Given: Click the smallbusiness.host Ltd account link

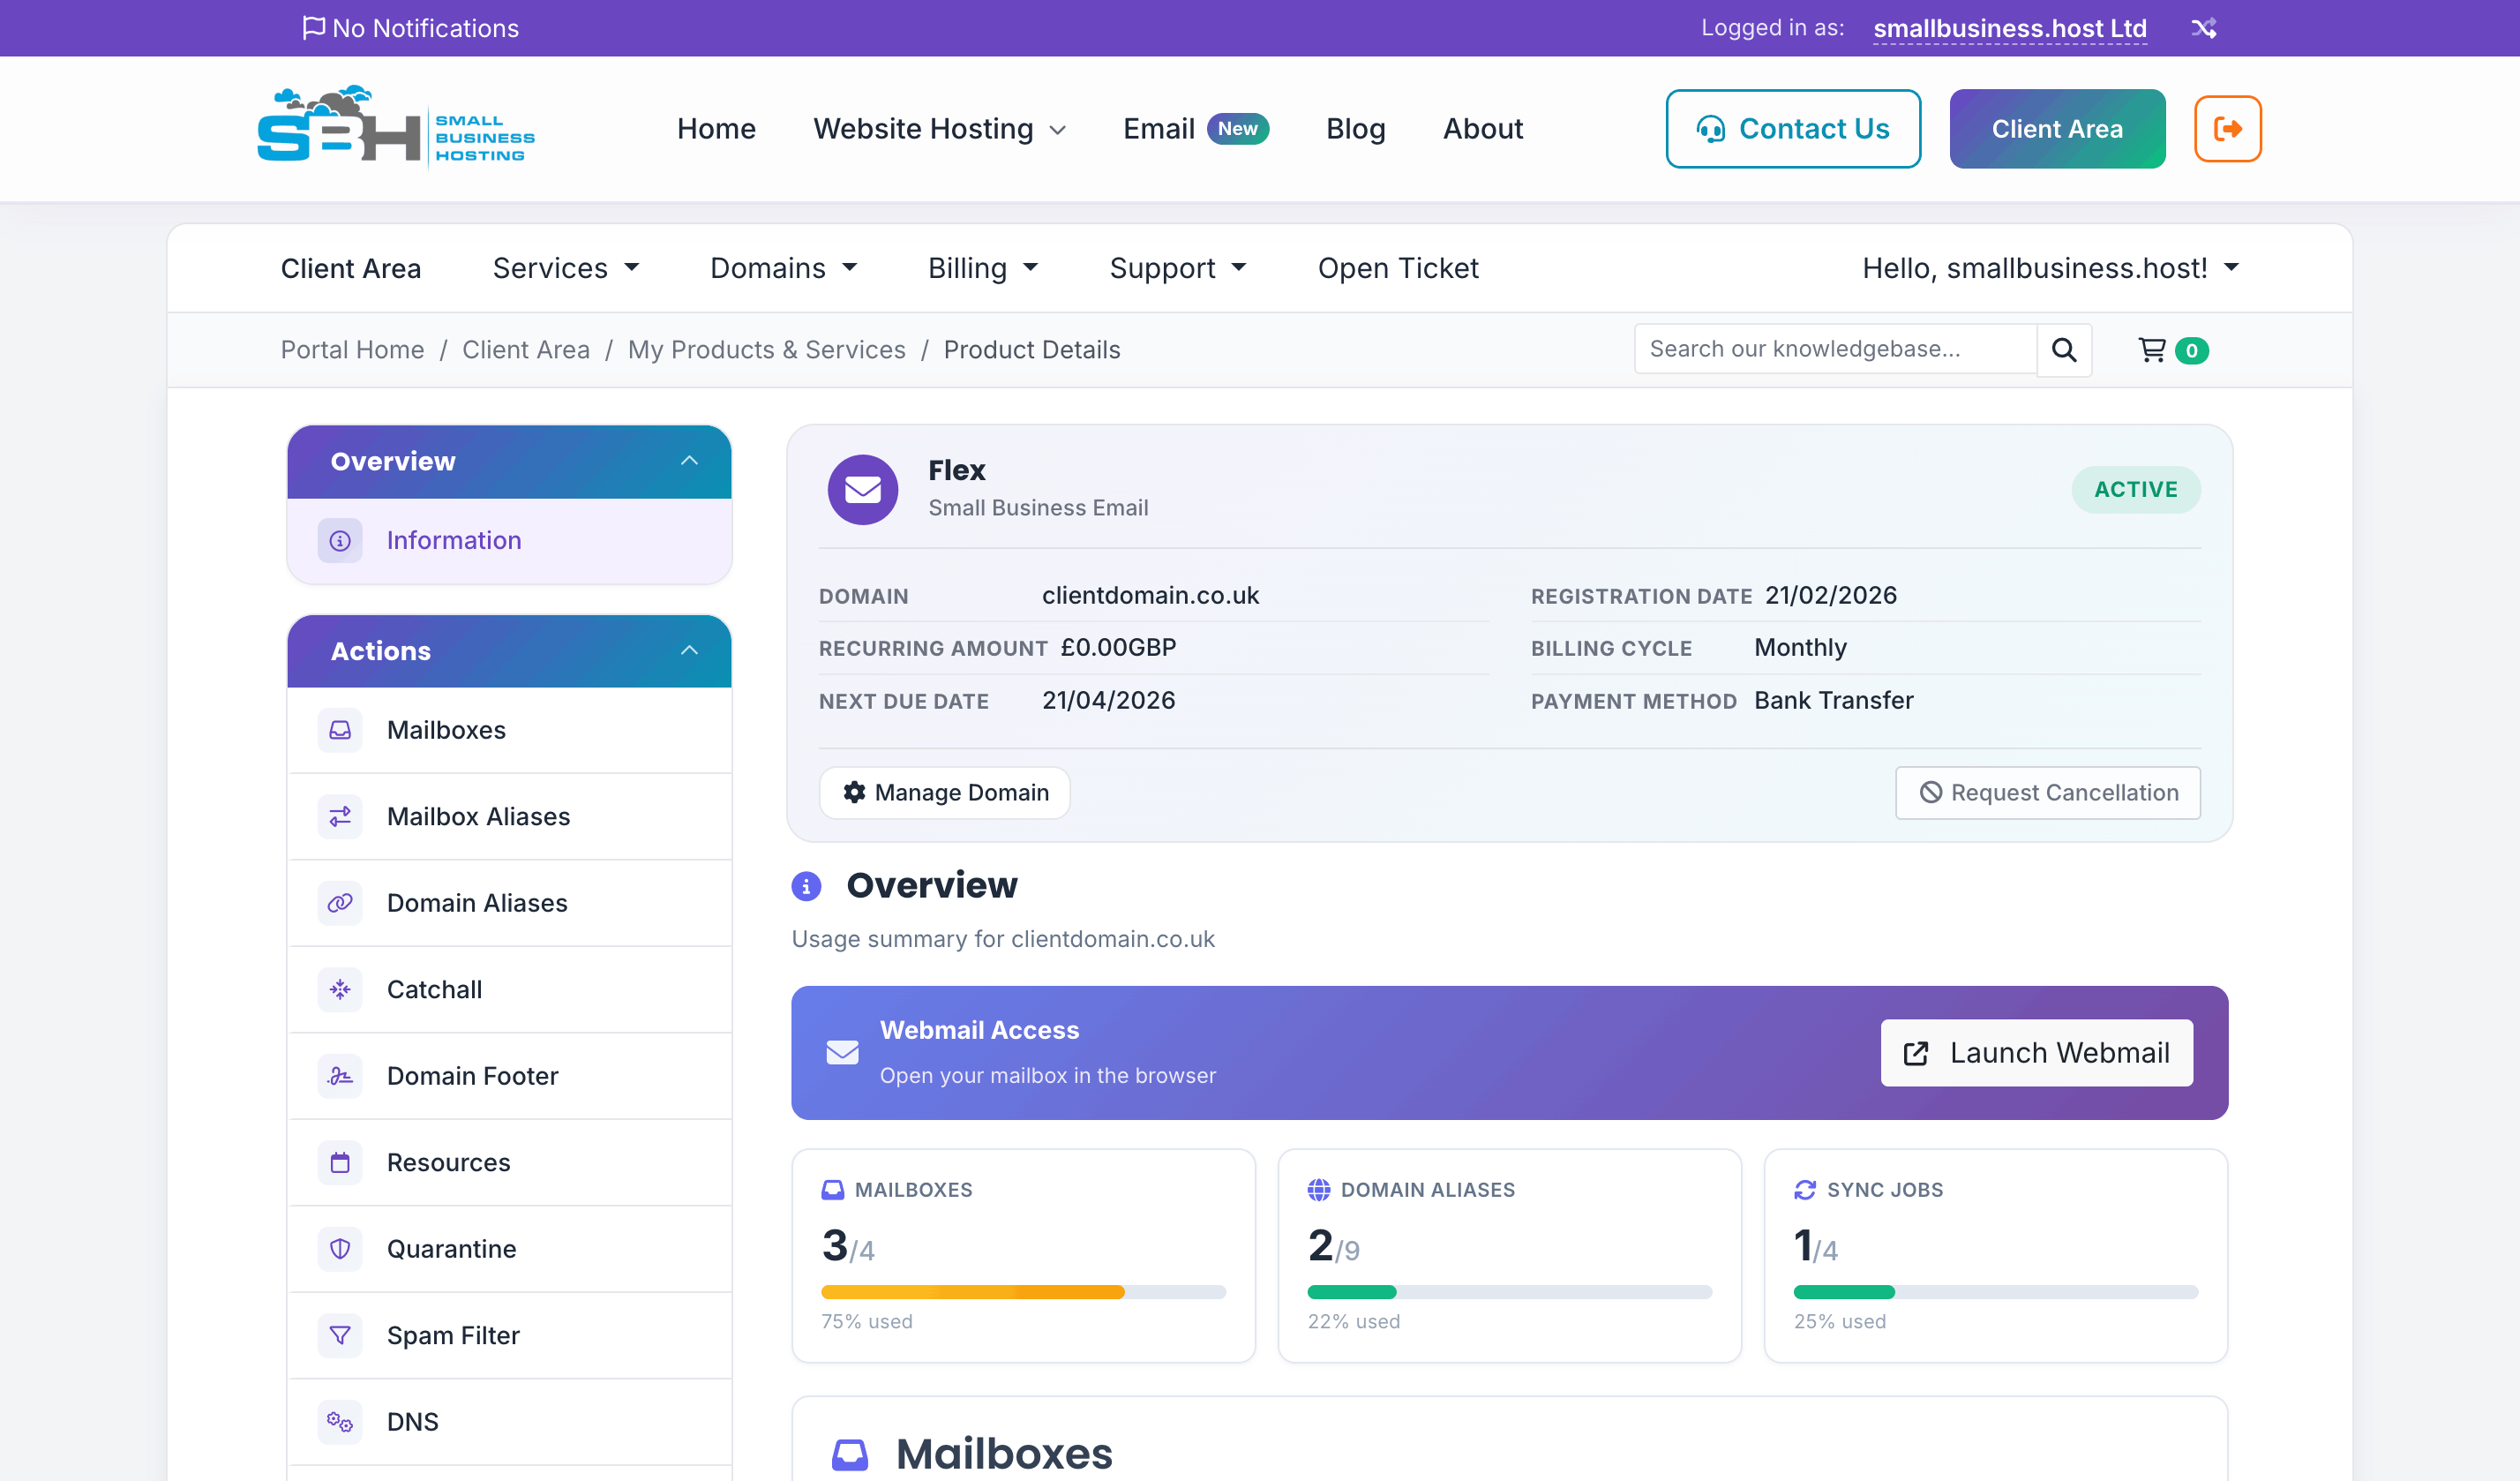Looking at the screenshot, I should click(2009, 28).
